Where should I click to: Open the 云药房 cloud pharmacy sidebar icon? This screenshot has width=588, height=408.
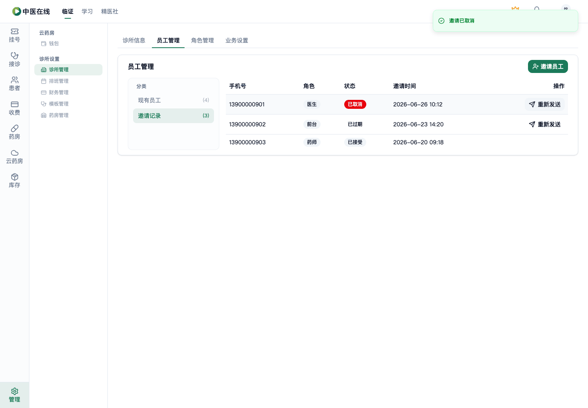[14, 157]
